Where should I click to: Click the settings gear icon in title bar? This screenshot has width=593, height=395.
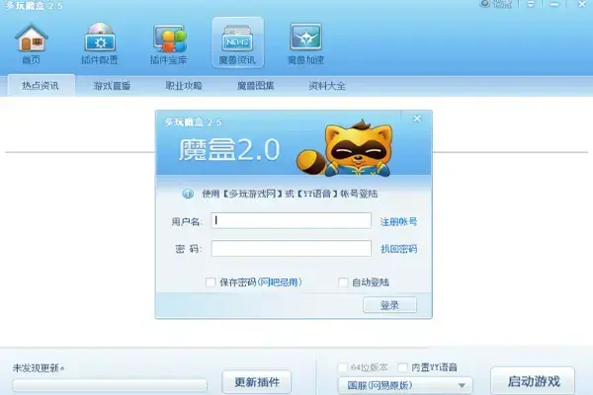click(485, 4)
